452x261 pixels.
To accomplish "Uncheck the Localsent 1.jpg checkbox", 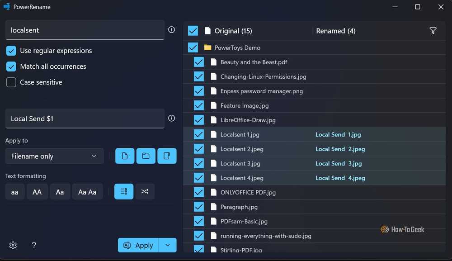I will click(199, 134).
